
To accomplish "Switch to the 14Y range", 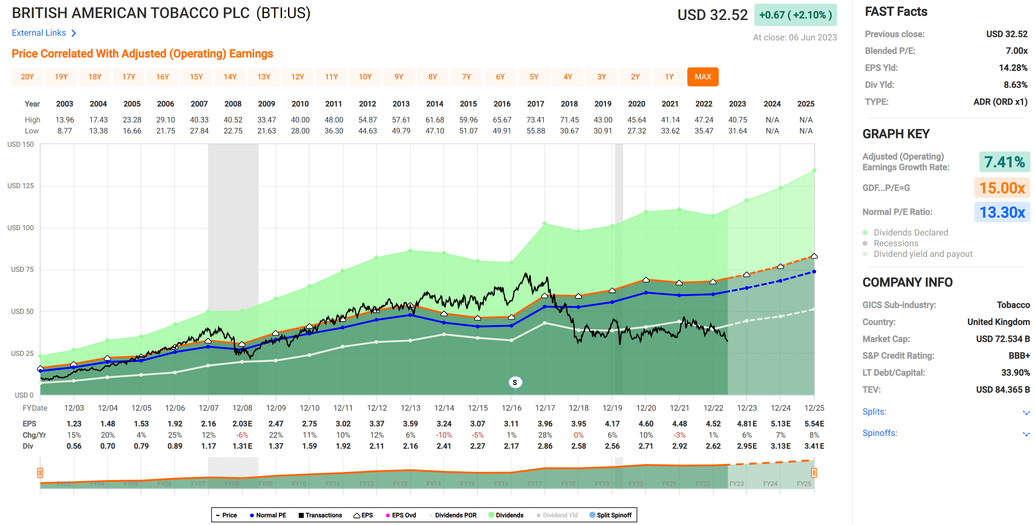I will [230, 77].
